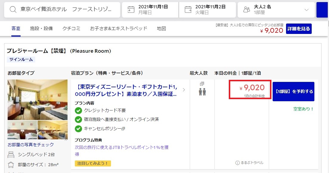Click the ¥9,020 nightly total price
Viewport: 329px width, 173px height.
click(252, 88)
